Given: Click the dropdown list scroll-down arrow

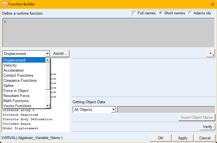Looking at the screenshot, I should (x=48, y=106).
